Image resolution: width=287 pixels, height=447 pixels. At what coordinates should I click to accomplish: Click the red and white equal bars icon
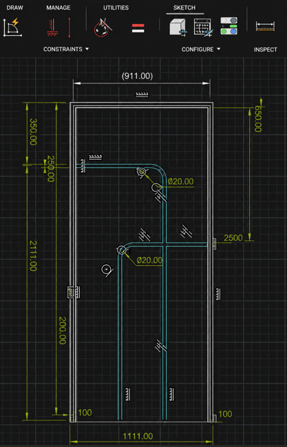coord(138,28)
